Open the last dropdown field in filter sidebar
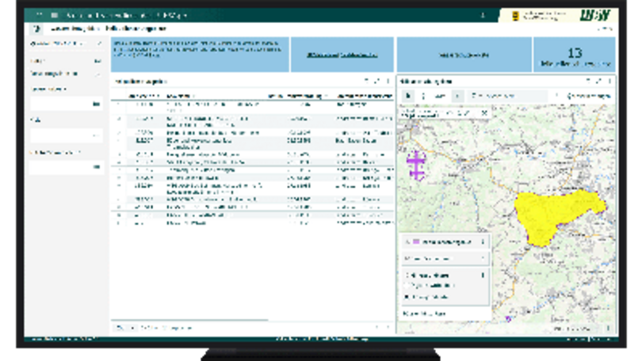642x361 pixels. (x=67, y=167)
